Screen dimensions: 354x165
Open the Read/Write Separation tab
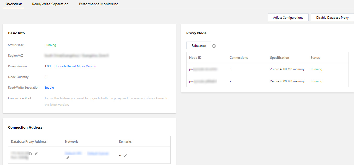point(50,4)
